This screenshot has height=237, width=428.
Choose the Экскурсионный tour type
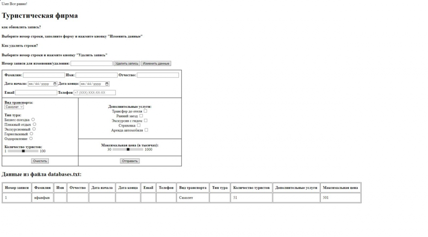pos(34,129)
